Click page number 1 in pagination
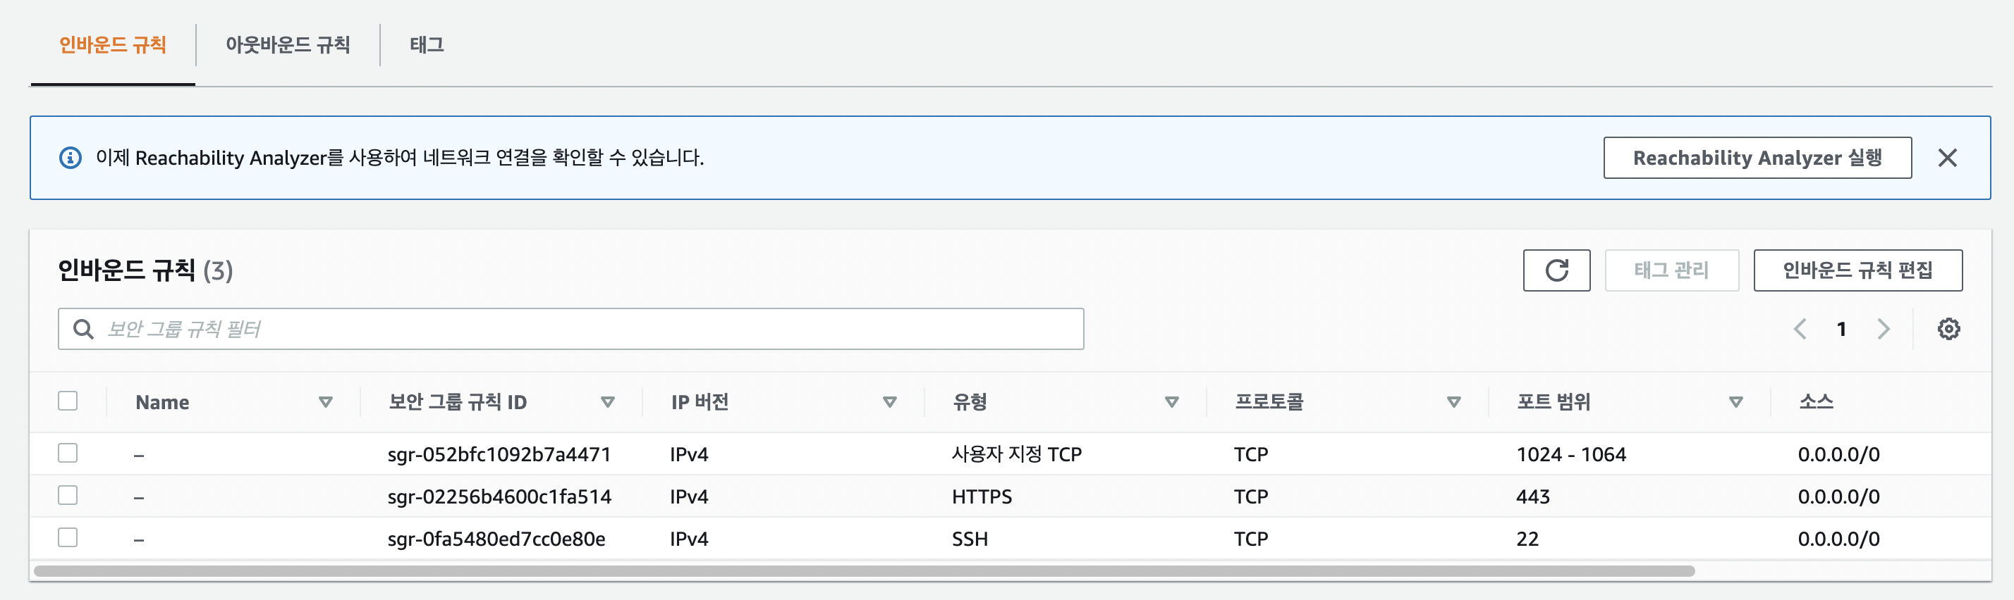Image resolution: width=2014 pixels, height=600 pixels. tap(1841, 329)
